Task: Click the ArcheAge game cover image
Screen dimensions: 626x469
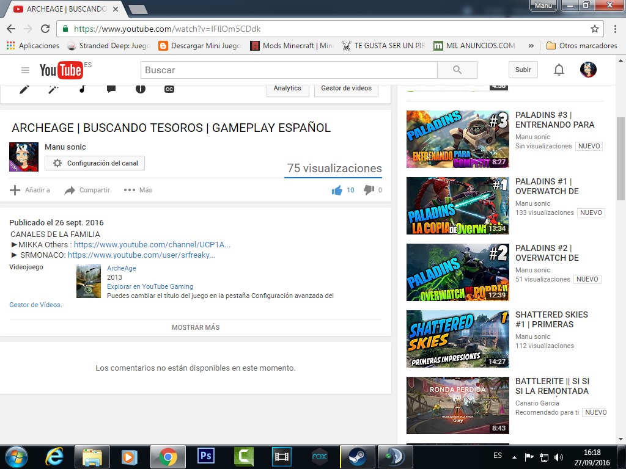Action: (x=89, y=281)
